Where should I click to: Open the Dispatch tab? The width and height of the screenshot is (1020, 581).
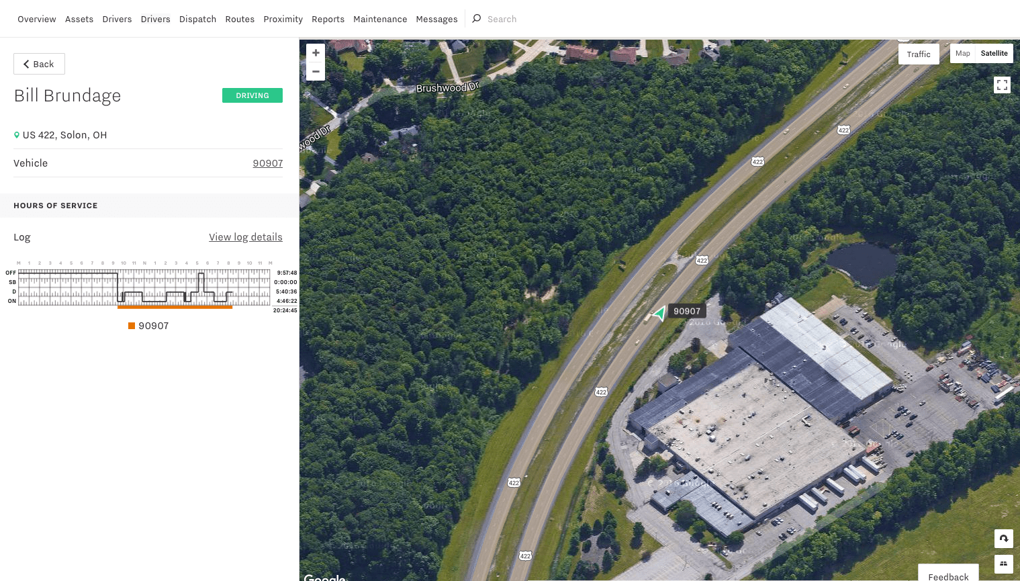197,19
